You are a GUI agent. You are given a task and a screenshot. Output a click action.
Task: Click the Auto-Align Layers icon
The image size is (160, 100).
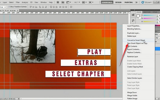[x=71, y=7]
